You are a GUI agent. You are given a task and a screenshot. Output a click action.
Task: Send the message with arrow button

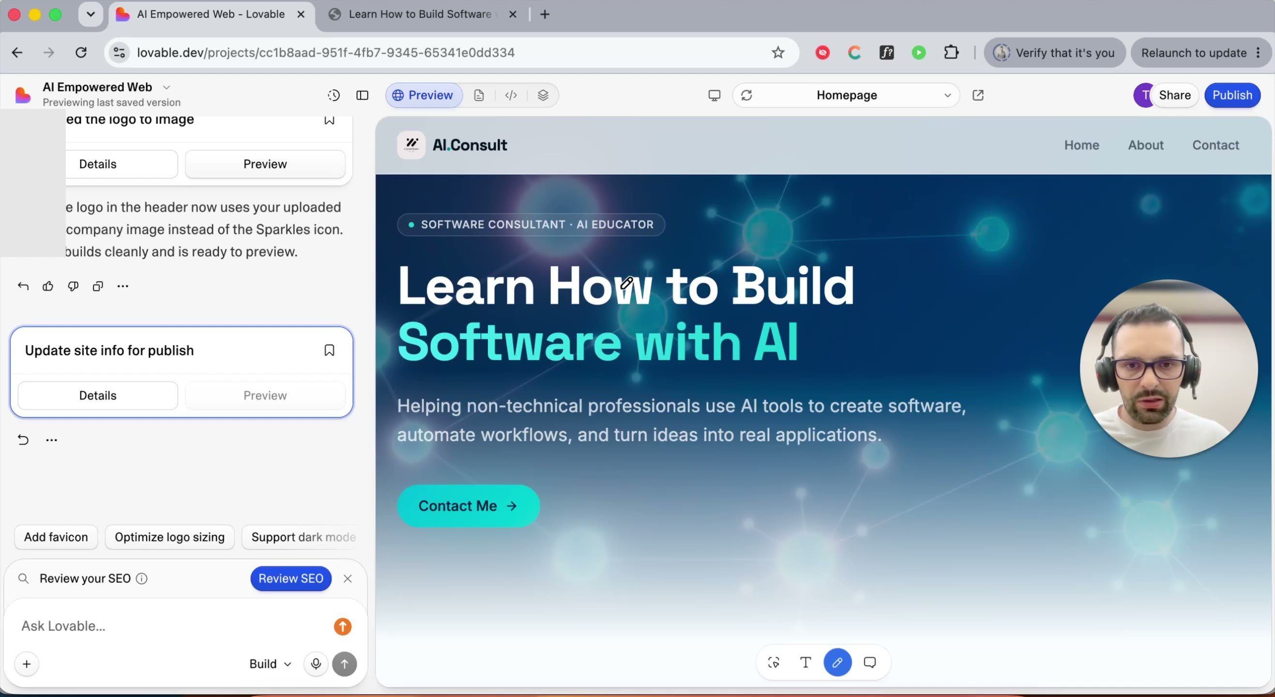tap(345, 664)
